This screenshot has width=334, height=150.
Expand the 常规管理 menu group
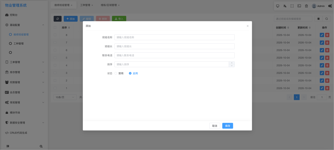[25, 102]
